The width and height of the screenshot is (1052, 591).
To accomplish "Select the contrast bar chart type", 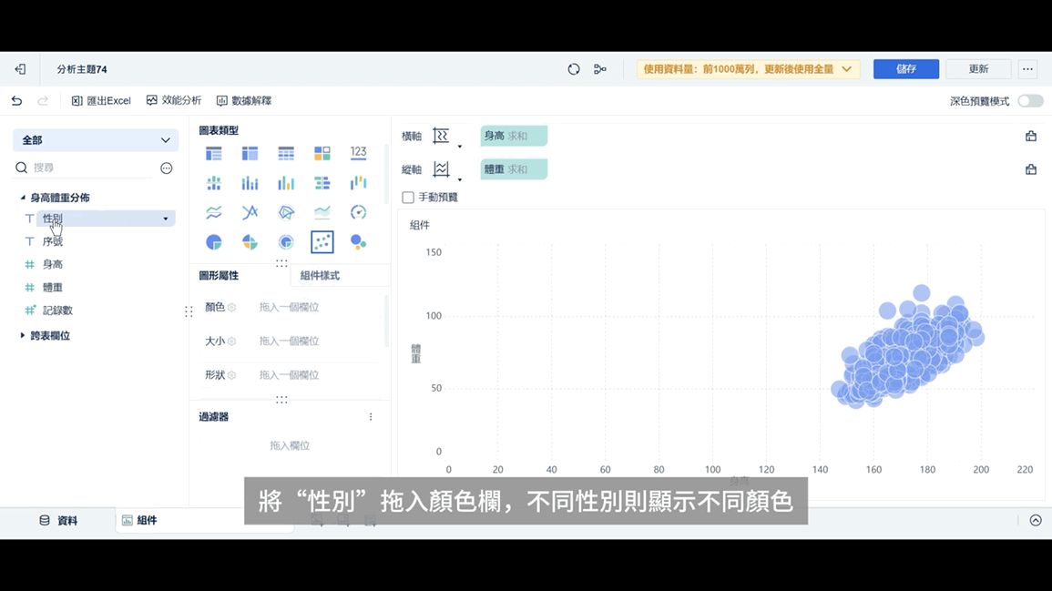I will [x=322, y=183].
